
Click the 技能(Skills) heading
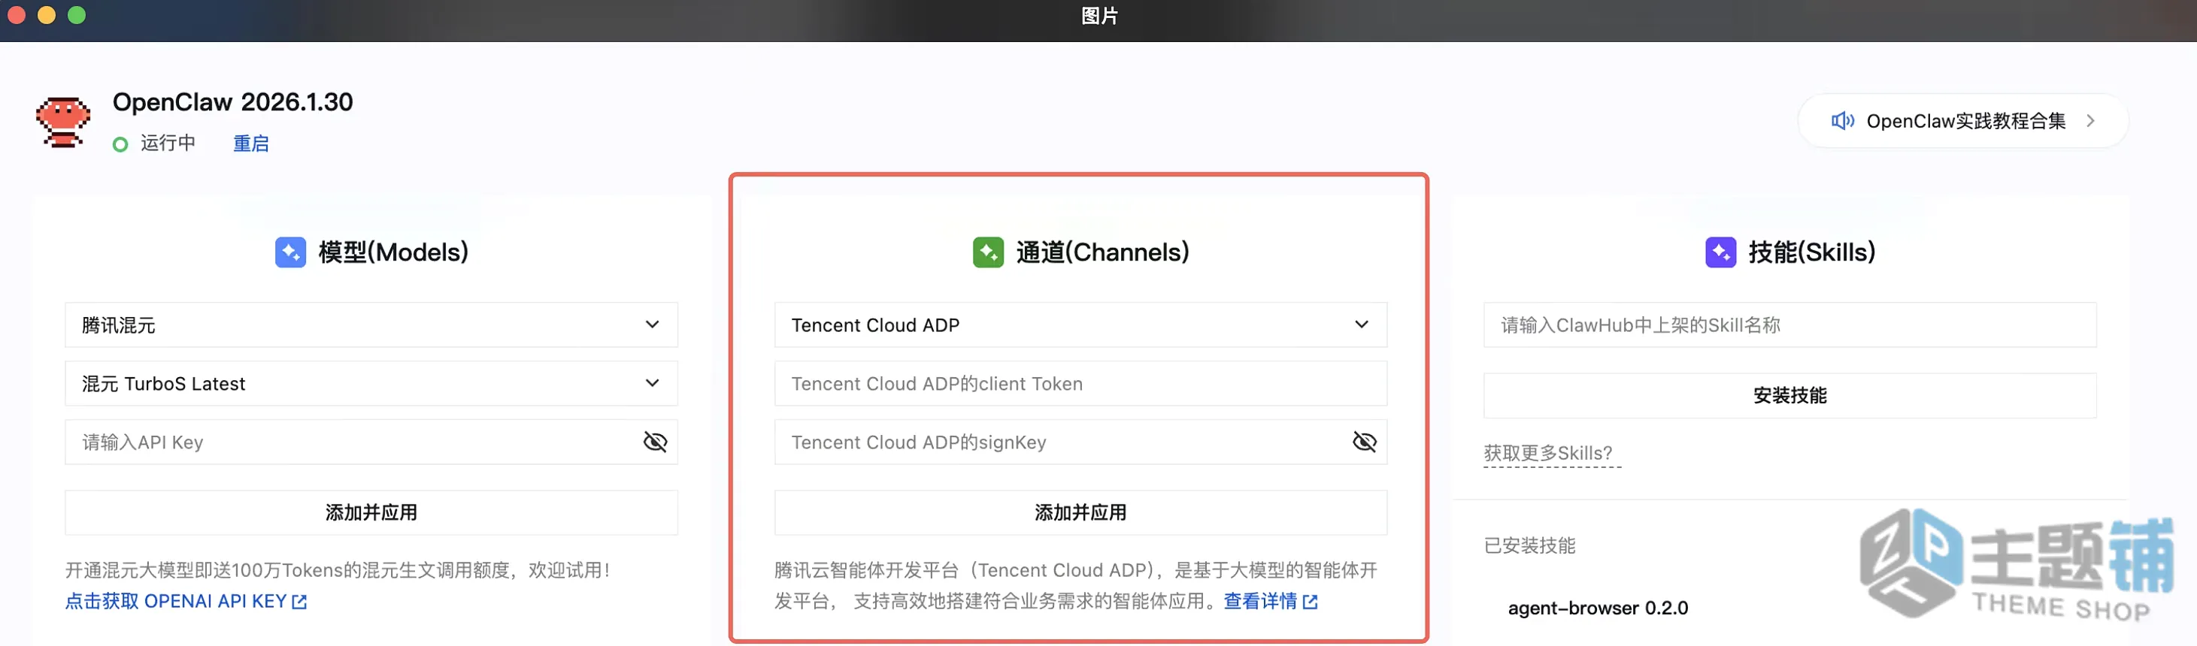click(1811, 252)
